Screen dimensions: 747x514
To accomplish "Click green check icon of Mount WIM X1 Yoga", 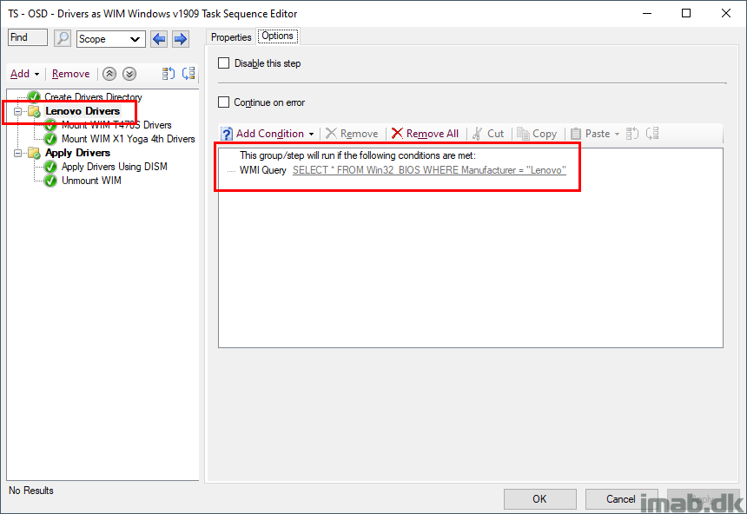I will (x=50, y=139).
